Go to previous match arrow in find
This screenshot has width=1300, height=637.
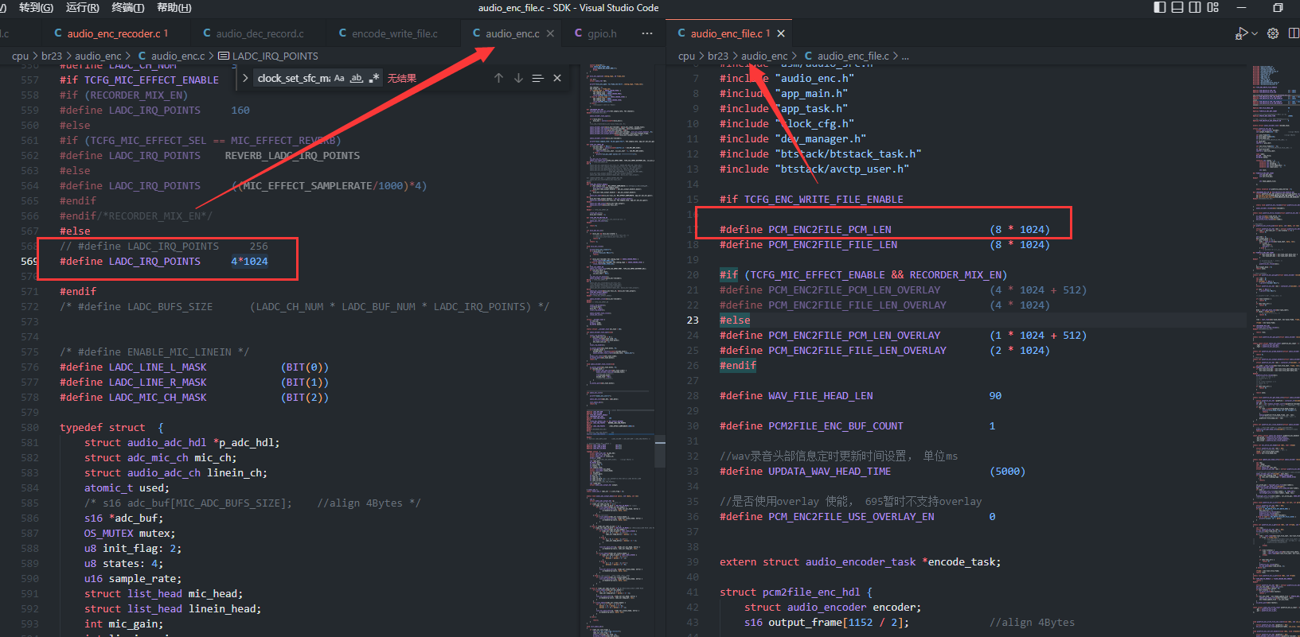click(498, 78)
